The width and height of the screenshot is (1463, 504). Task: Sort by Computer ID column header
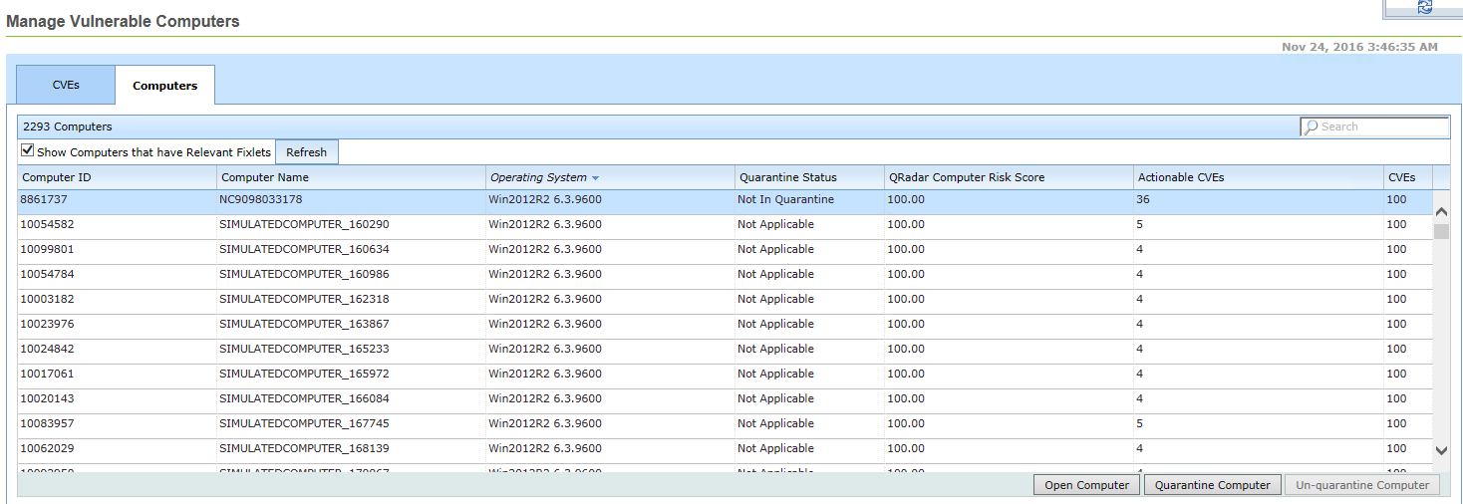pyautogui.click(x=118, y=177)
